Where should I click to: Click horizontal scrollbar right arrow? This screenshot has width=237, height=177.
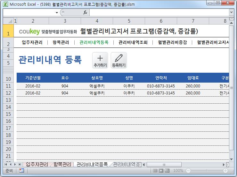point(224,165)
